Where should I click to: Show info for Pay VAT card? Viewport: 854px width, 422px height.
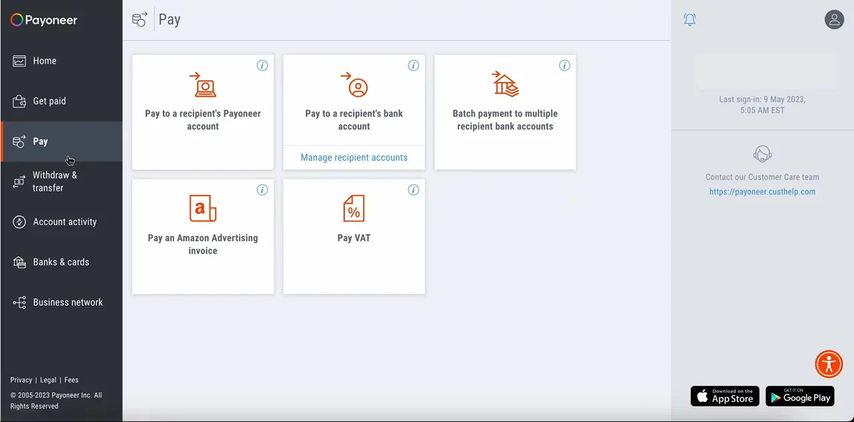click(413, 190)
